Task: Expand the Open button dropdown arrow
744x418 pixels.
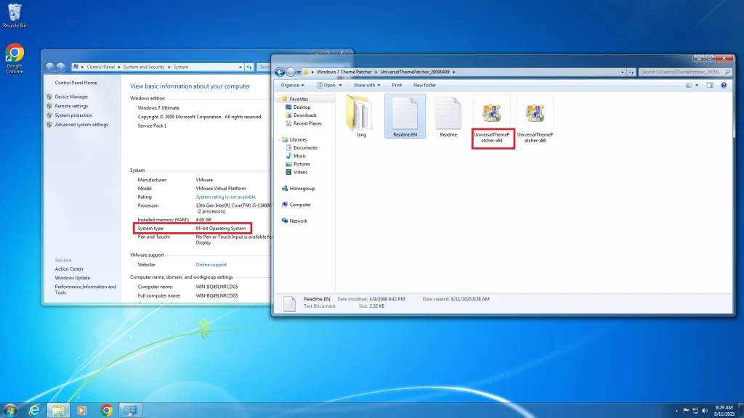Action: tap(340, 86)
